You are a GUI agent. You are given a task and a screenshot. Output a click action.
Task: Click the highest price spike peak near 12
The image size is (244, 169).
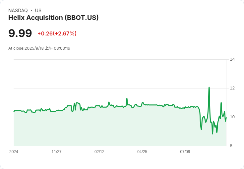(209, 87)
